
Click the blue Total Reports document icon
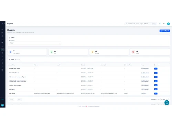[10, 52]
